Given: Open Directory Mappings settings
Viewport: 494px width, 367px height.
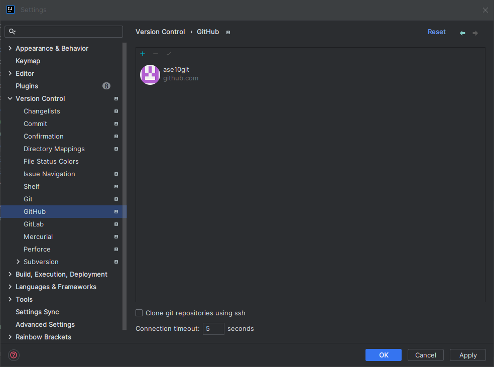Looking at the screenshot, I should click(54, 149).
